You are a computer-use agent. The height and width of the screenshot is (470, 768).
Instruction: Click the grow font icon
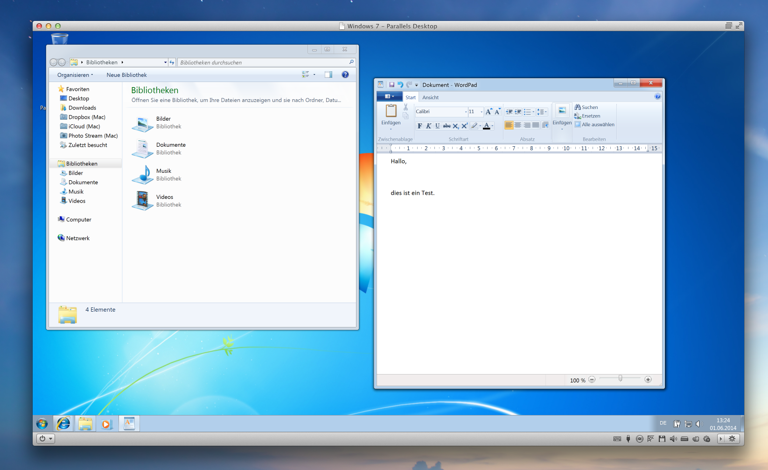[489, 112]
